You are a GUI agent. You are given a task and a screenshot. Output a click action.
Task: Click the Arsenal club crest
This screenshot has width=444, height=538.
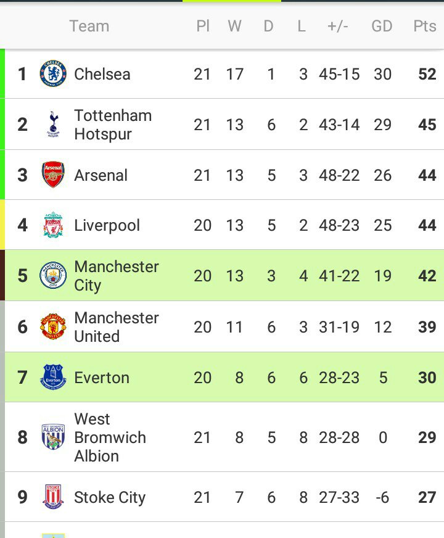[53, 175]
